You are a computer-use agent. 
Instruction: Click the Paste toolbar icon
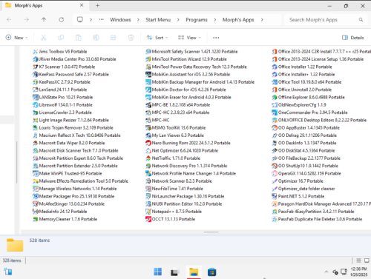tap(79, 38)
